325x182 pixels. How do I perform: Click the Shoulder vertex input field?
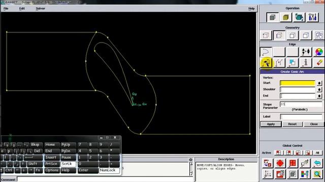coord(298,89)
